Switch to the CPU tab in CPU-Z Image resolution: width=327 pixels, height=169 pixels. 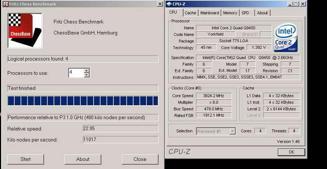point(173,12)
